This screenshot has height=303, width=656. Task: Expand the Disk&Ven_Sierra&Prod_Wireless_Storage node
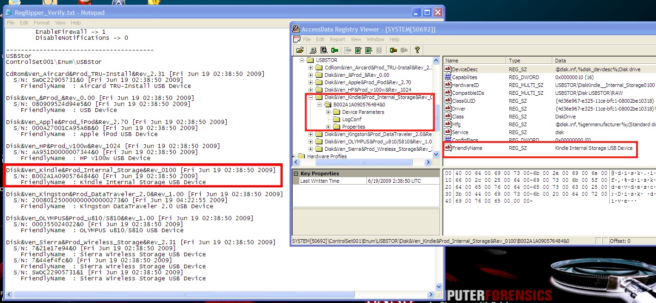pos(311,149)
